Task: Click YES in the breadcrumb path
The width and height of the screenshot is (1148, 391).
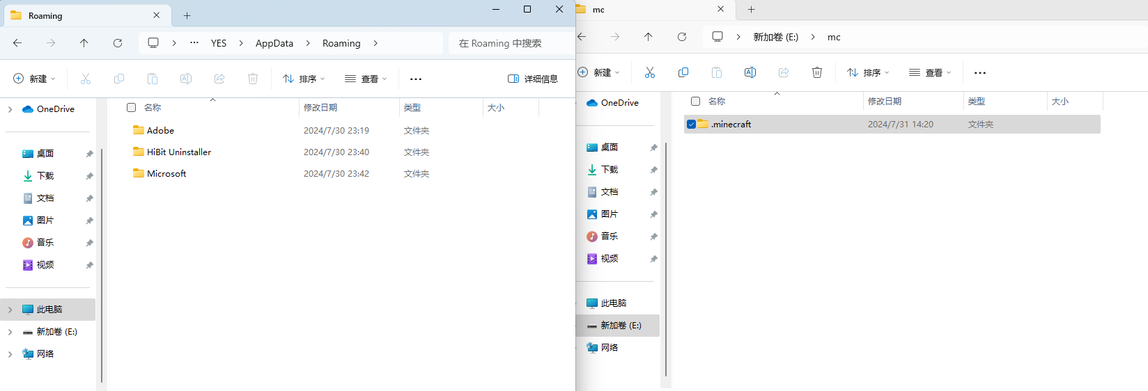Action: pyautogui.click(x=219, y=43)
